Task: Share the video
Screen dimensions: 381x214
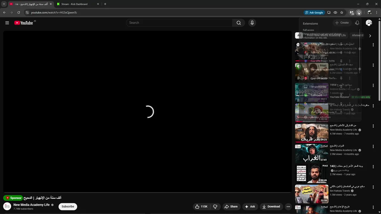Action: coord(231,207)
